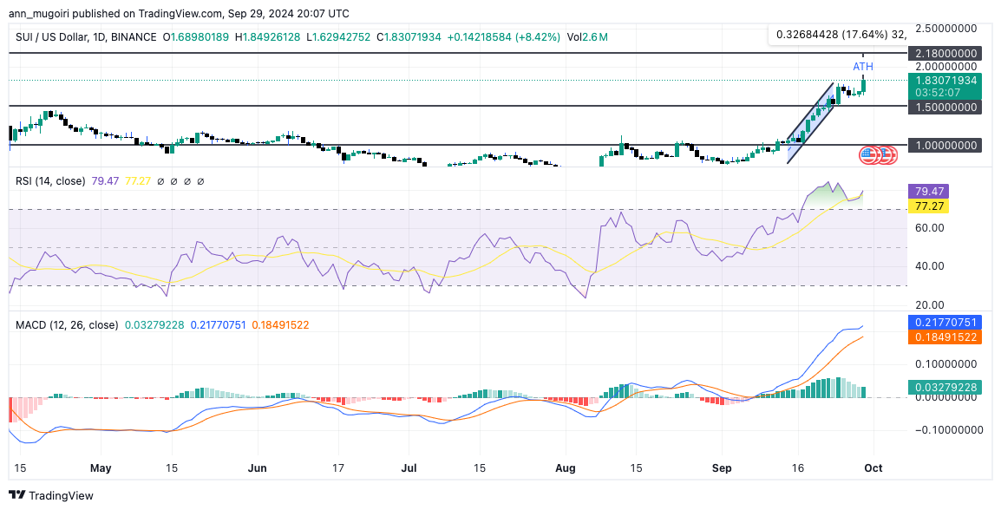Viewport: 1001px width, 510px height.
Task: Click the 0.10000000 level on the MACD axis
Action: (x=945, y=363)
